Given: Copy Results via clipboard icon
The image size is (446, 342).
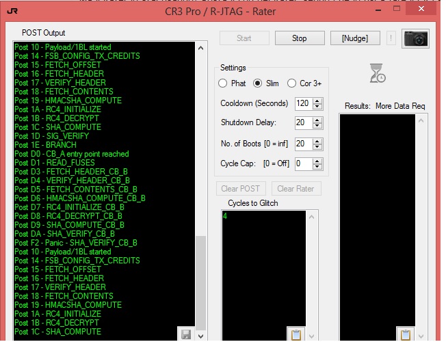Looking at the screenshot, I should pos(406,334).
